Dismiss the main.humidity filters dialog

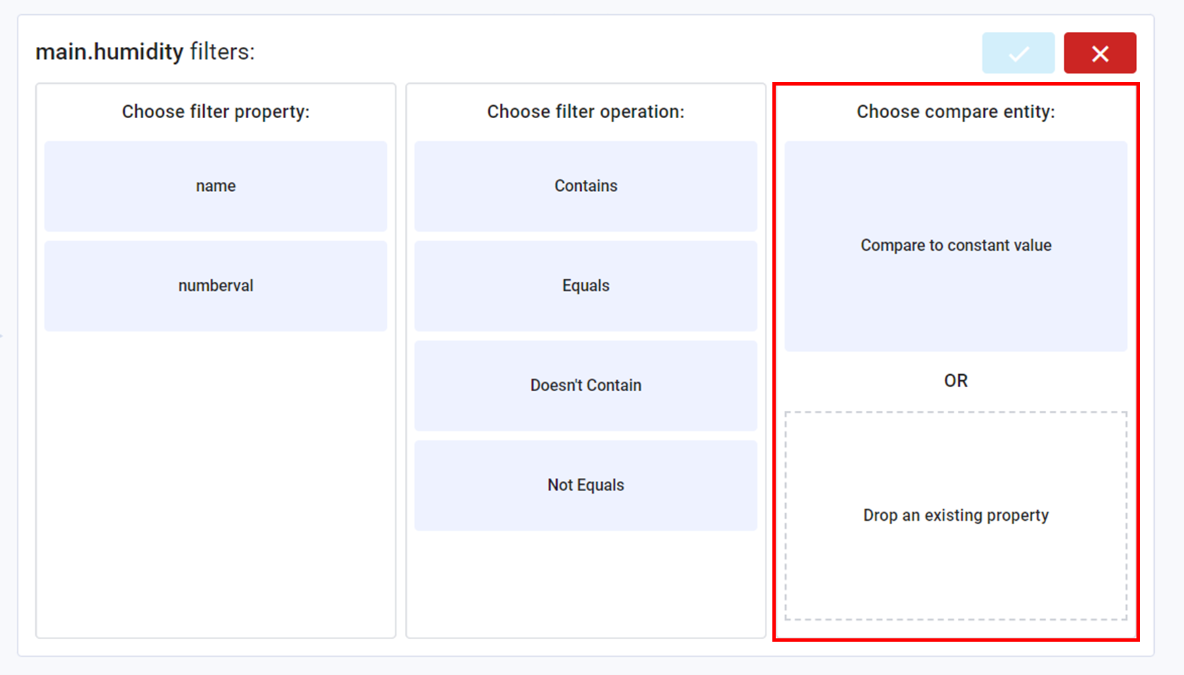(1099, 53)
